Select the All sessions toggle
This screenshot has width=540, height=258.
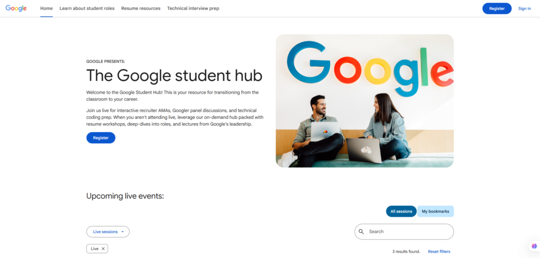click(401, 211)
